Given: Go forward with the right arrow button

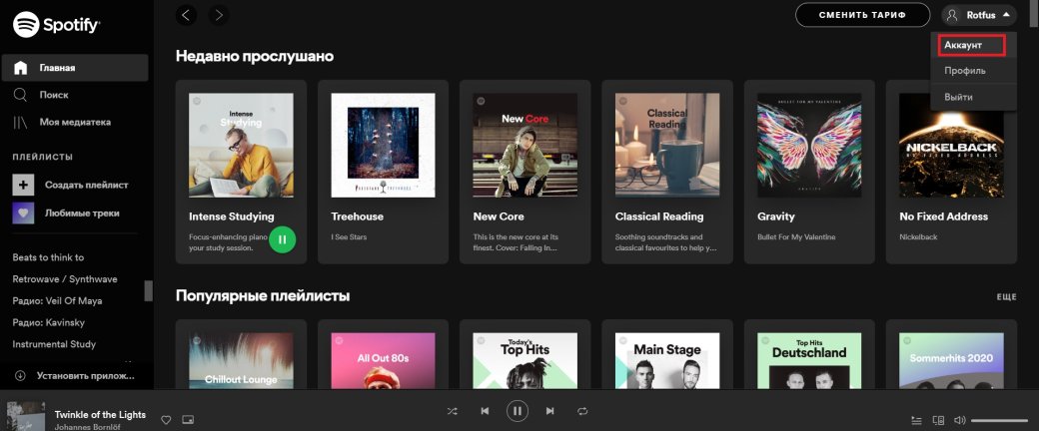Looking at the screenshot, I should pos(219,15).
